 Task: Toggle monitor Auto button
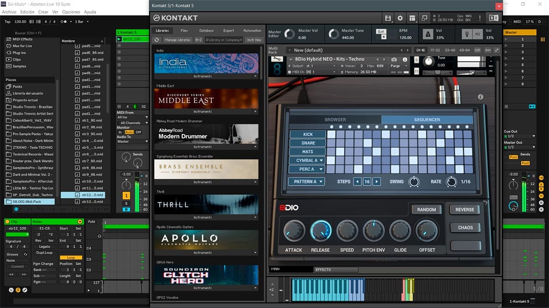tap(129, 132)
